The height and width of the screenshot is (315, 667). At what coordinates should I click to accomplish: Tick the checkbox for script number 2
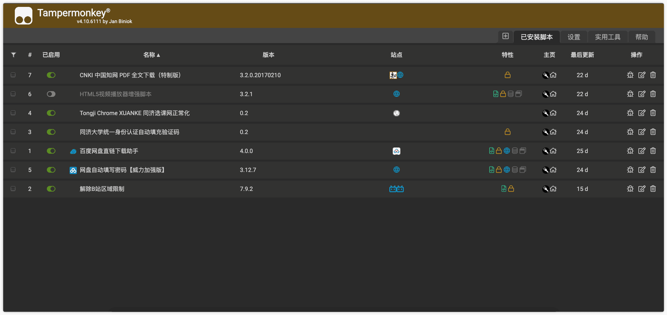tap(13, 189)
